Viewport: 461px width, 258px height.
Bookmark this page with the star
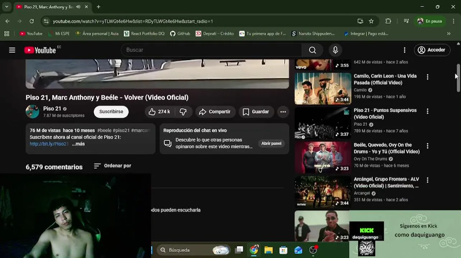pos(371,21)
